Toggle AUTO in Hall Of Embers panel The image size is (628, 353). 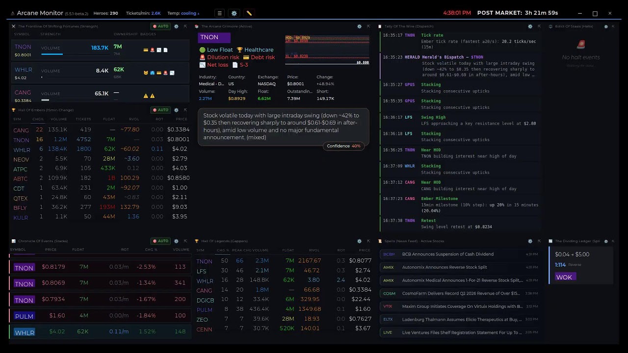click(160, 110)
